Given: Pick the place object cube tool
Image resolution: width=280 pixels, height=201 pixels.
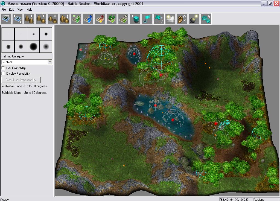Looking at the screenshot, I should click(x=135, y=19).
